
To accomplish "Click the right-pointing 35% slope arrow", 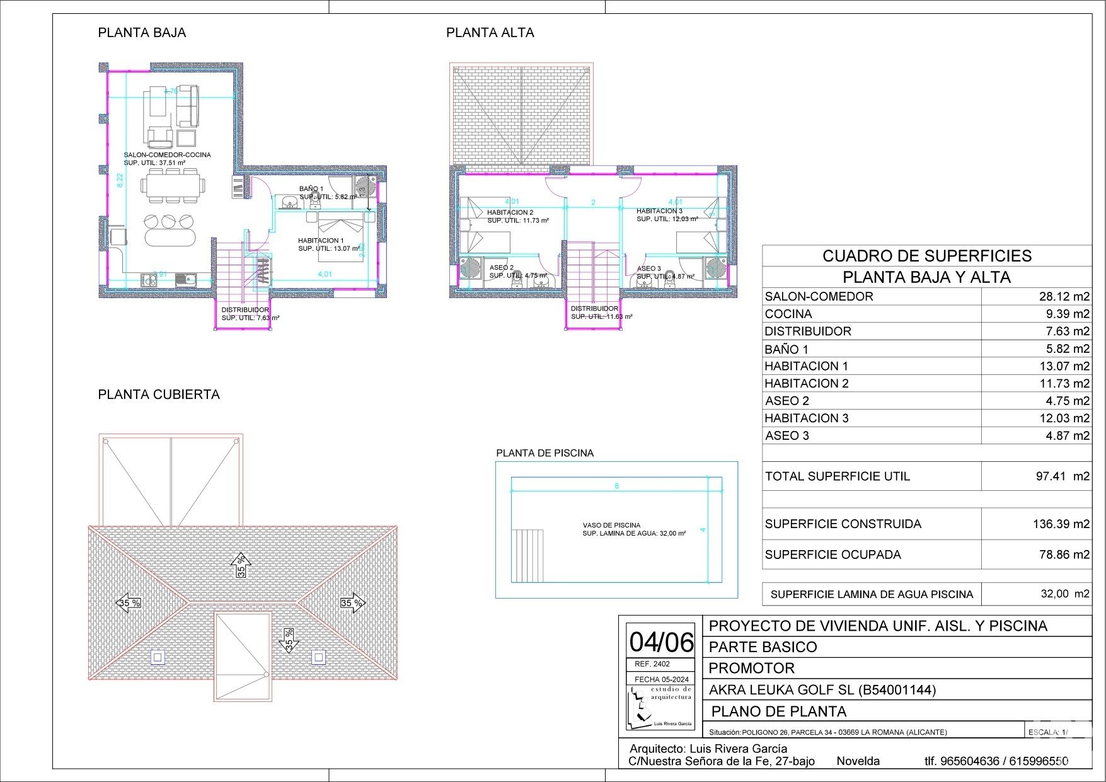I will click(352, 603).
